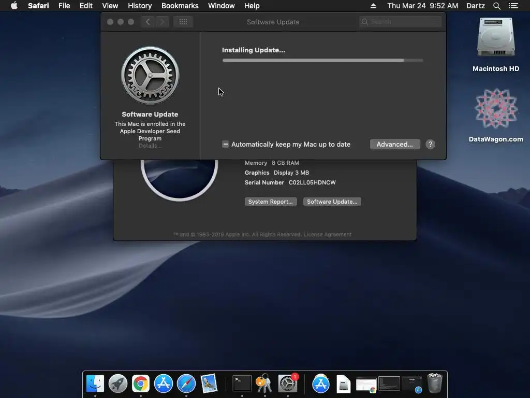Viewport: 530px width, 398px height.
Task: Open App Store icon beside Chrome
Action: pos(163,383)
